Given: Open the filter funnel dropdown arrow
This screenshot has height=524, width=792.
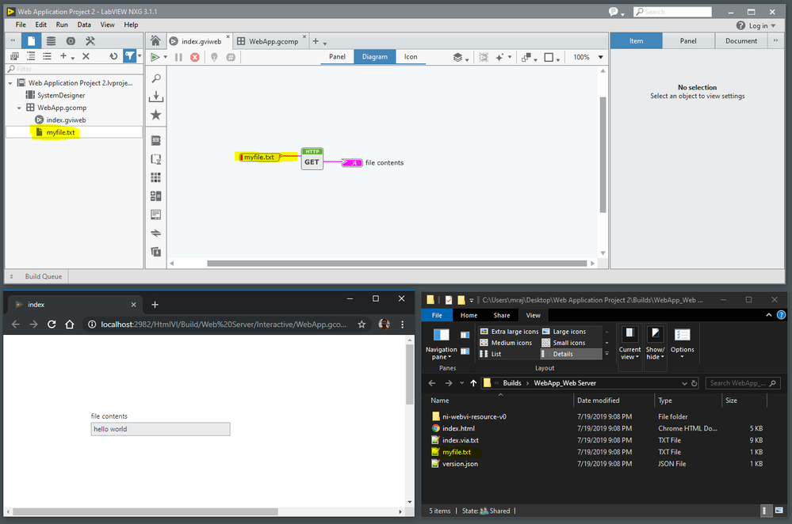Looking at the screenshot, I should [140, 56].
